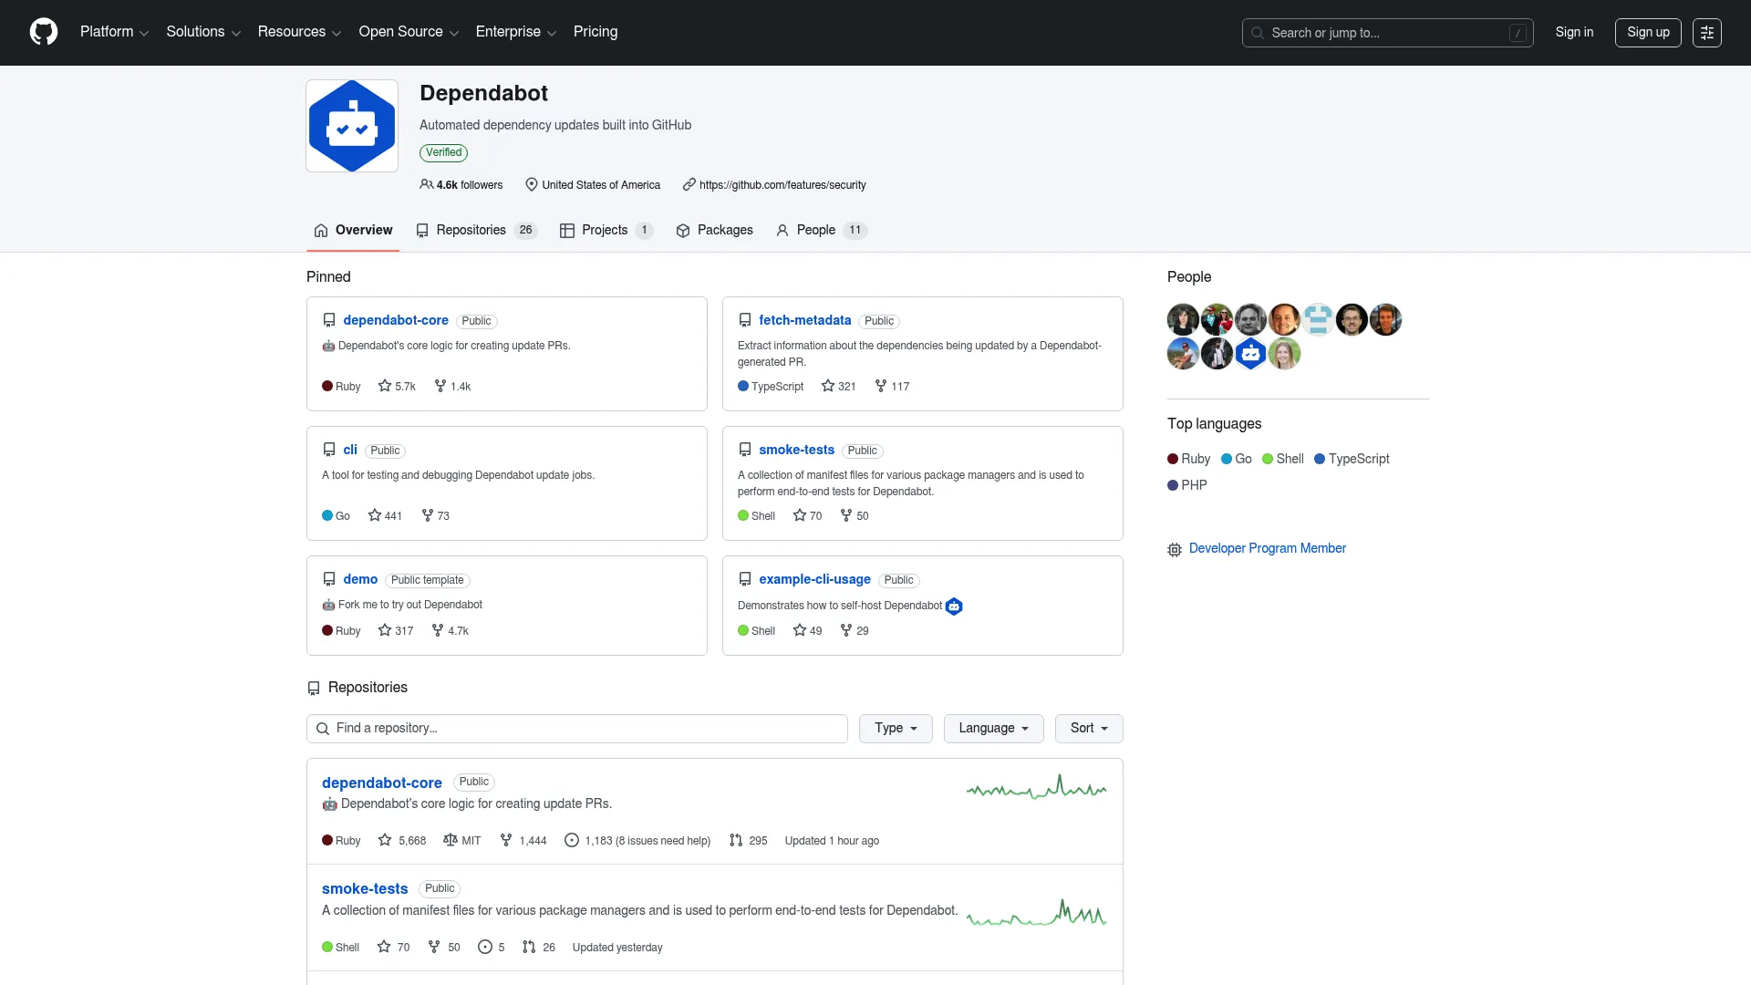The width and height of the screenshot is (1751, 985).
Task: Open the Type filter dropdown
Action: click(896, 728)
